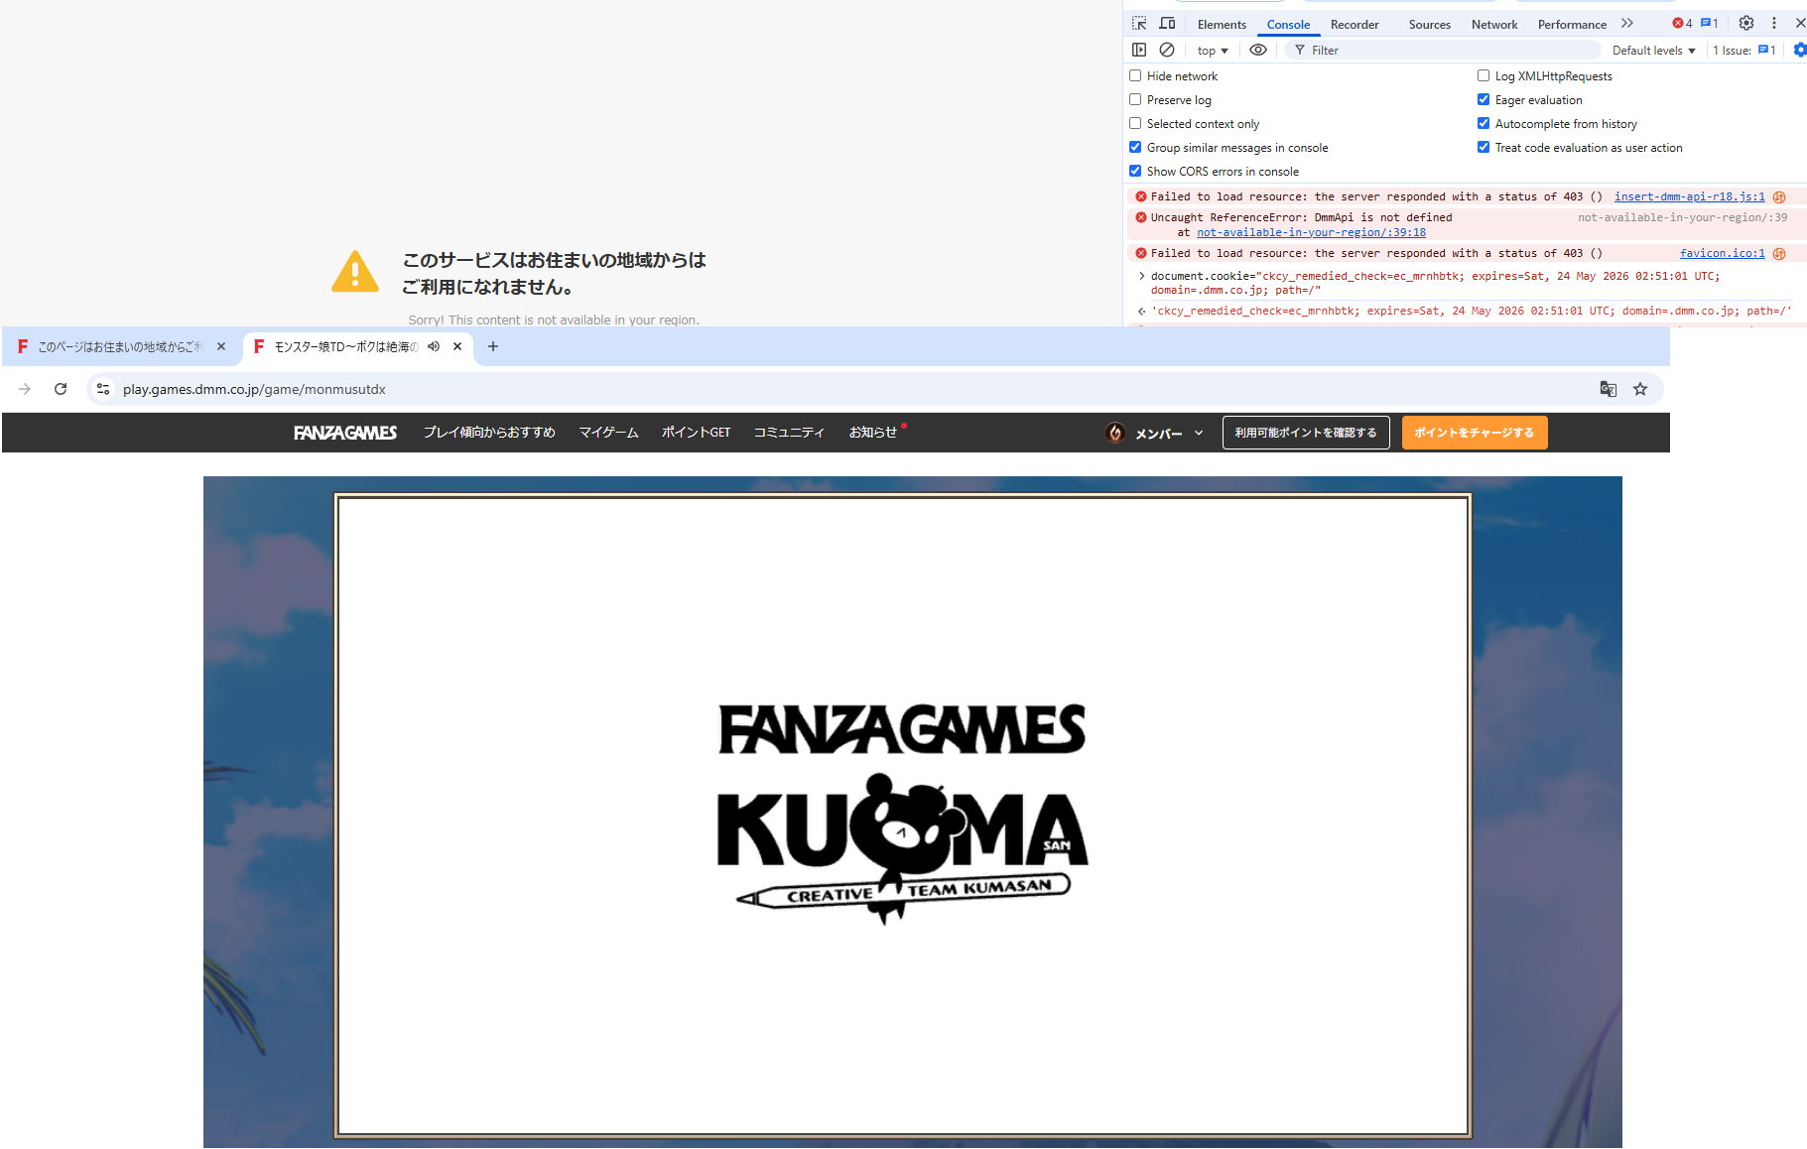Open the not-available-in-your-region/:39:18 stack link
This screenshot has width=1807, height=1149.
tap(1311, 232)
